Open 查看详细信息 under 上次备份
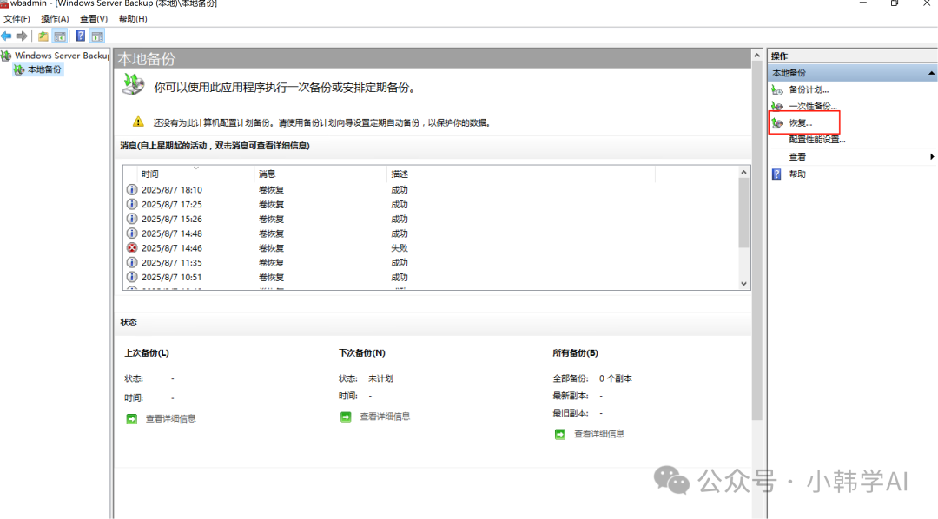 tap(170, 418)
